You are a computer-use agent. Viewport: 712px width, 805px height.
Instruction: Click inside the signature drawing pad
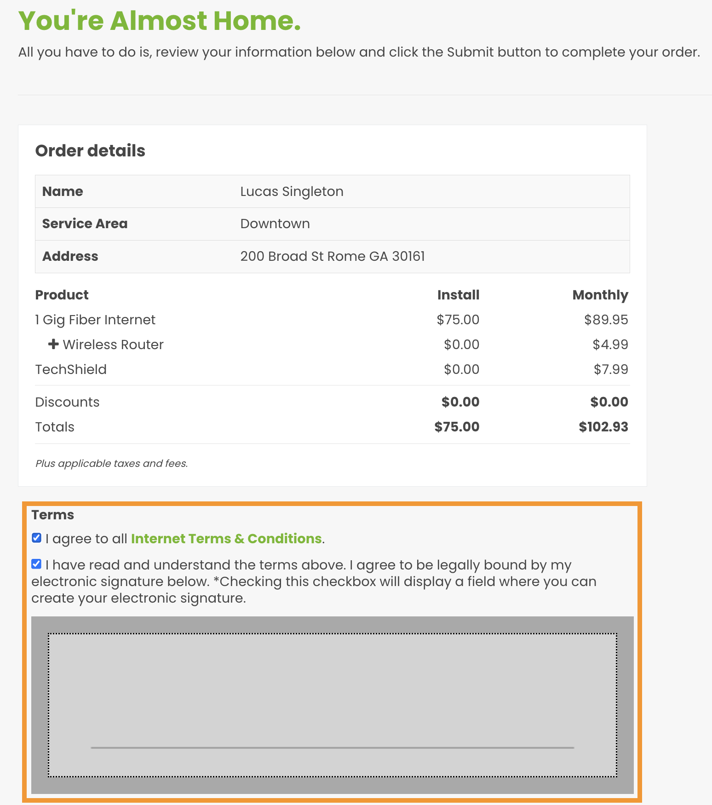[332, 690]
